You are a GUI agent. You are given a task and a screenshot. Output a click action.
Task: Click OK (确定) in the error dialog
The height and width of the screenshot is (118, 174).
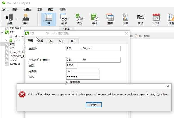tap(94, 105)
